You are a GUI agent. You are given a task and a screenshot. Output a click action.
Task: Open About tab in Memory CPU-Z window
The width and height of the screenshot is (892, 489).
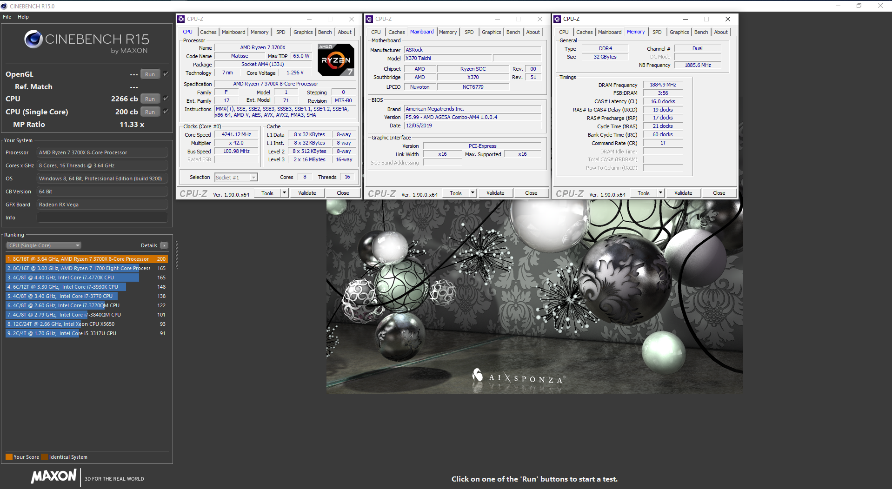721,32
